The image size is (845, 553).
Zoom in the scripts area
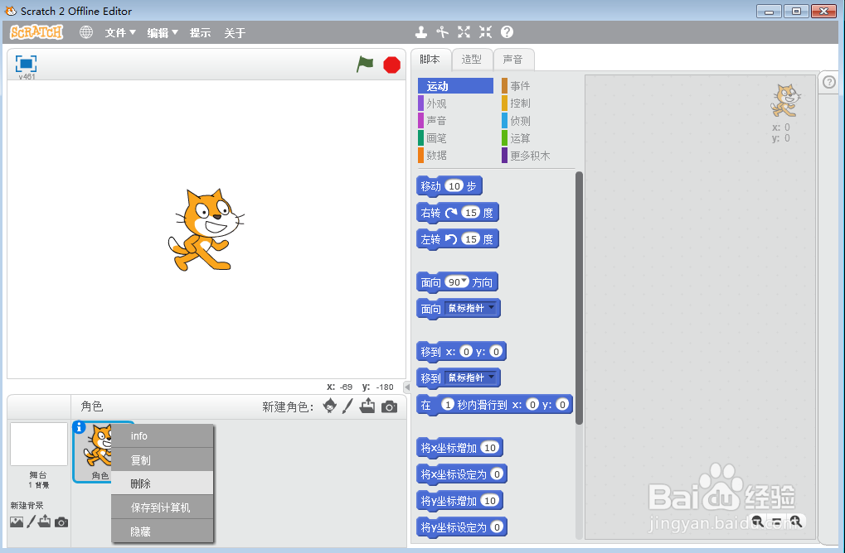pos(796,521)
